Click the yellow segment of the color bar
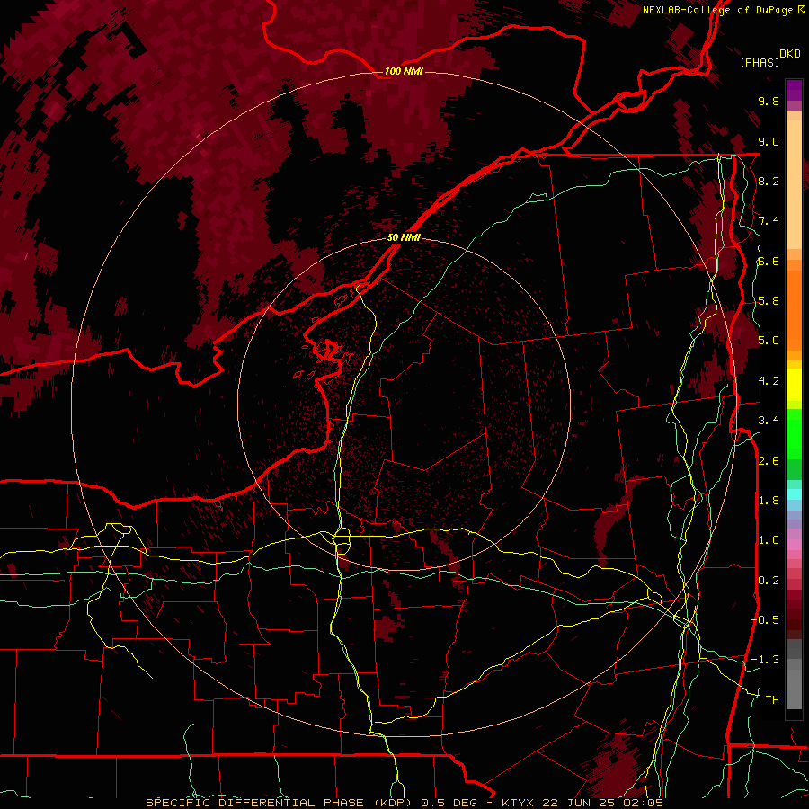Image resolution: width=809 pixels, height=809 pixels. coord(794,385)
